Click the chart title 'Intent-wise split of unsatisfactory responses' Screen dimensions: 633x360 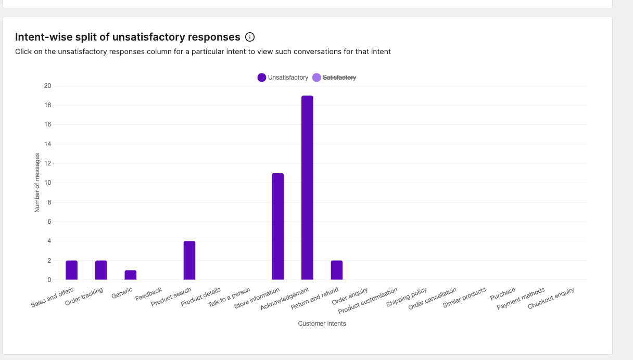pyautogui.click(x=127, y=37)
